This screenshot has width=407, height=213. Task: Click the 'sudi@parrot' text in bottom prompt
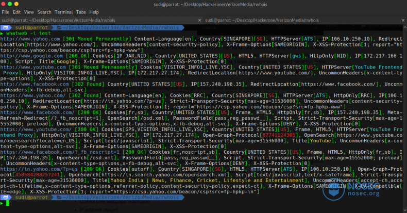(x=31, y=198)
